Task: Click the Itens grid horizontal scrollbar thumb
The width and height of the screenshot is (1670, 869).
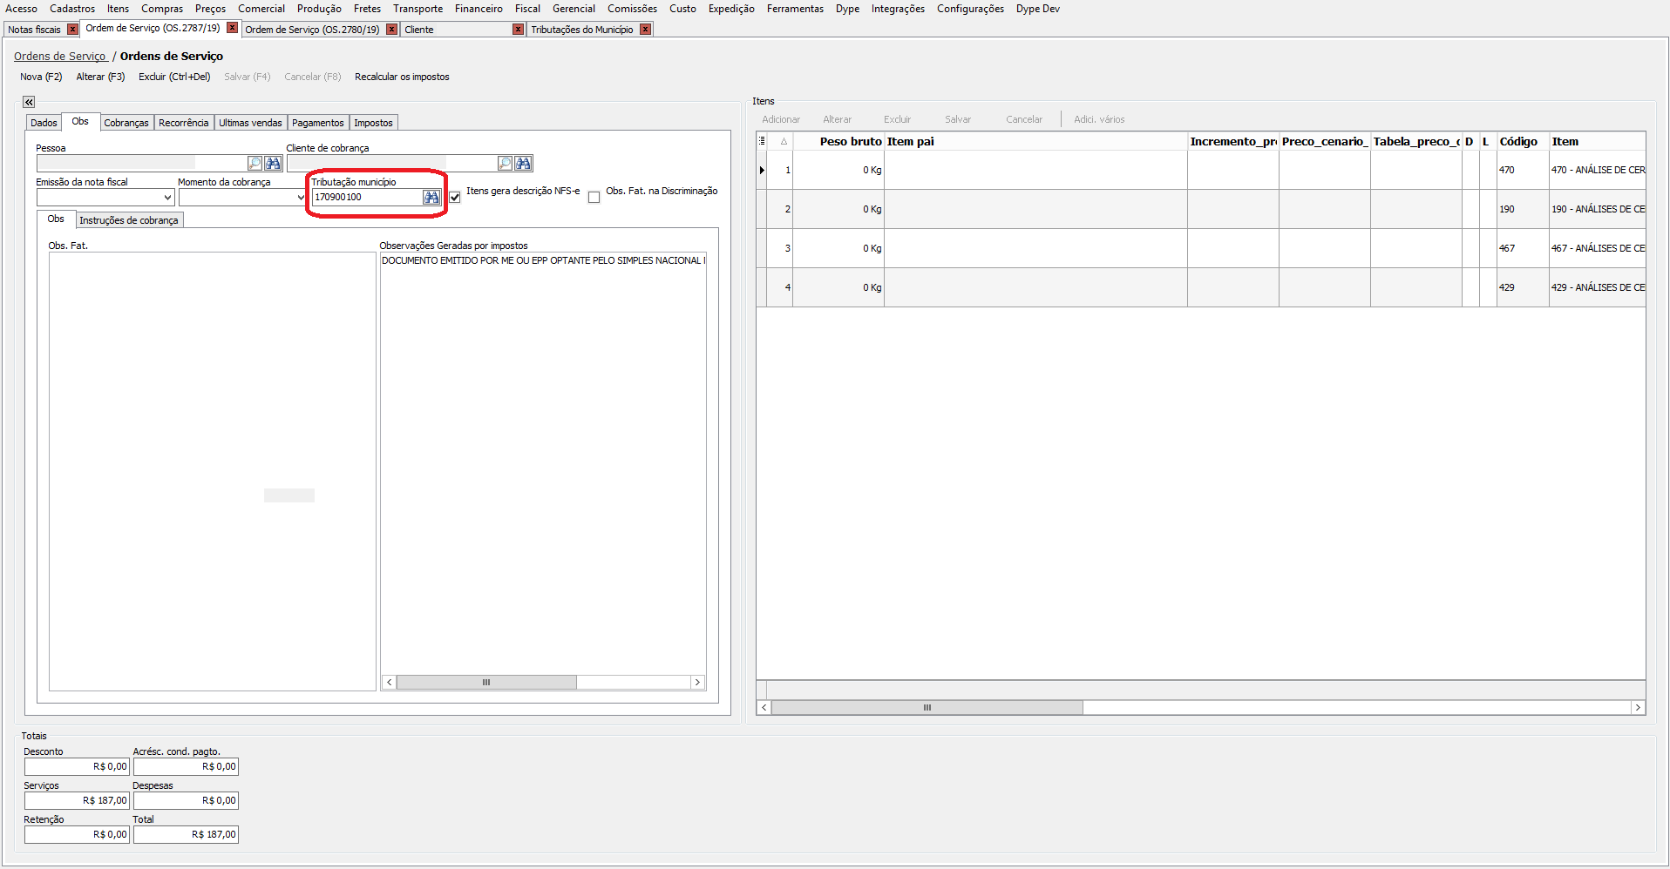Action: pyautogui.click(x=927, y=708)
